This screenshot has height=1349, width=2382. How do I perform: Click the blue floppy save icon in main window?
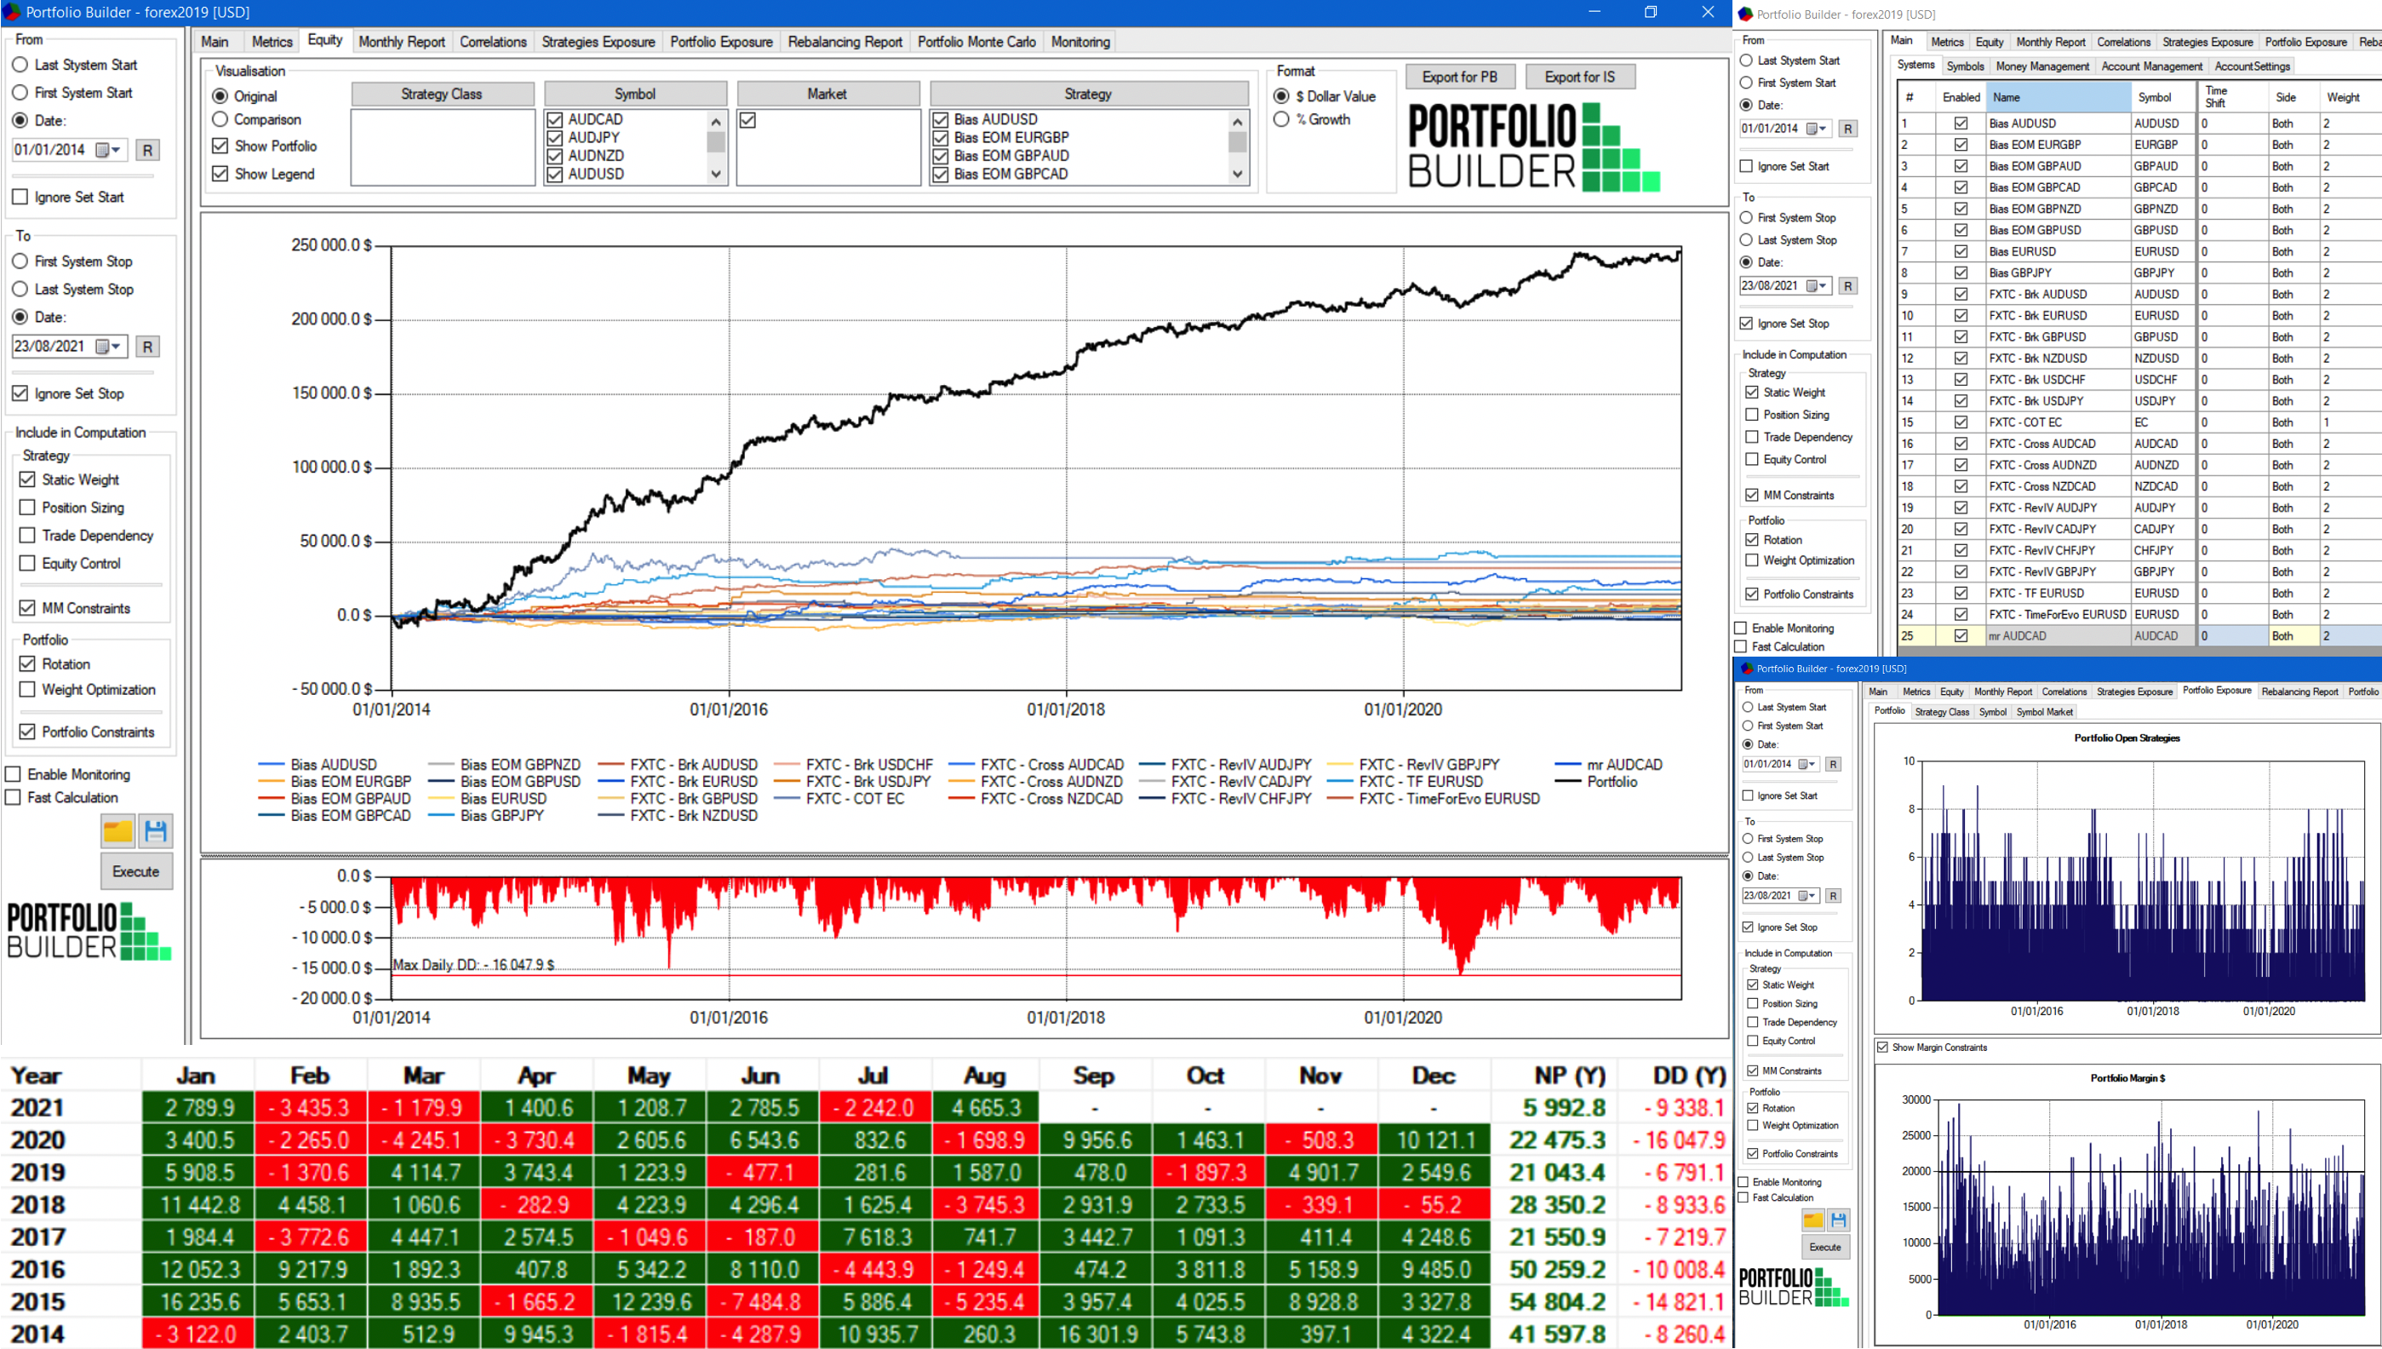coord(156,830)
